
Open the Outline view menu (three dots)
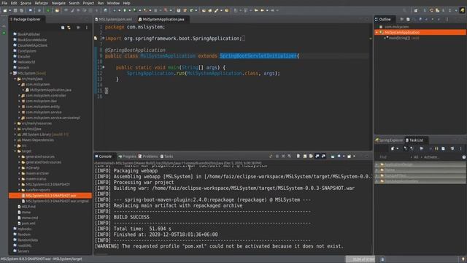tap(447, 20)
